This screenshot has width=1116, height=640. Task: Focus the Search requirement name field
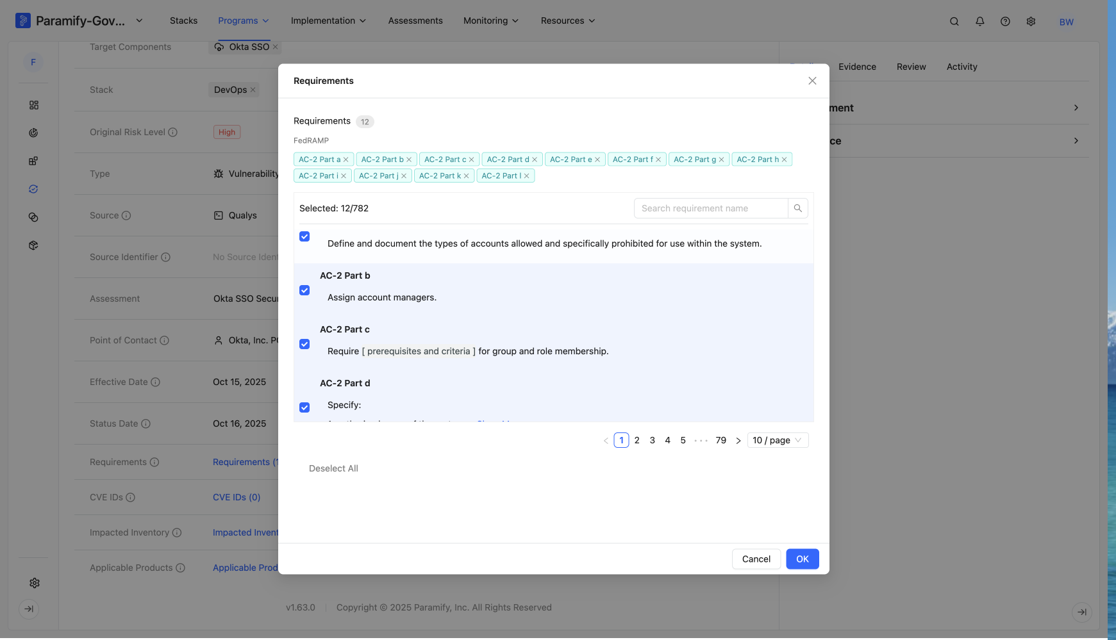(711, 208)
